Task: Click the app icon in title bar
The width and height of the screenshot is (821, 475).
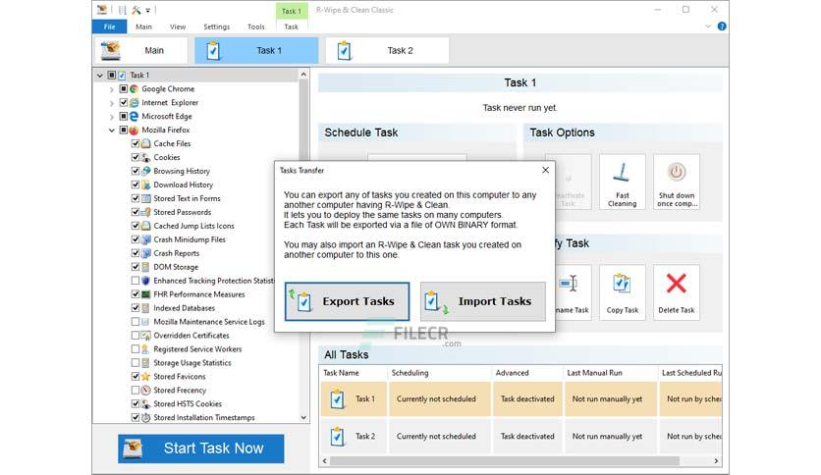Action: coord(102,10)
